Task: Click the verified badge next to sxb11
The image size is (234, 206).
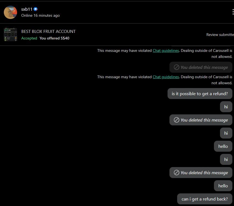Action: pos(35,9)
